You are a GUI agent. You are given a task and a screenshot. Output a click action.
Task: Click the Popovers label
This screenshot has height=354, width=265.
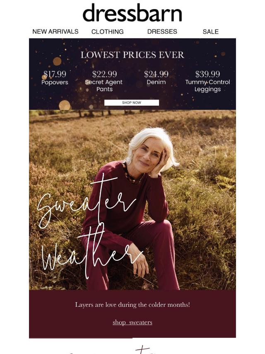click(55, 82)
